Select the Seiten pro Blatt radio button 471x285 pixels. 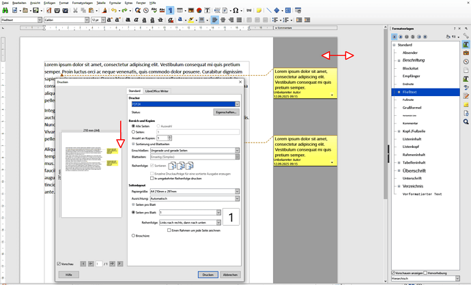point(133,212)
